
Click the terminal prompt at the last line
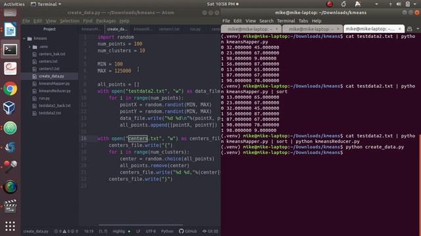tap(282, 153)
